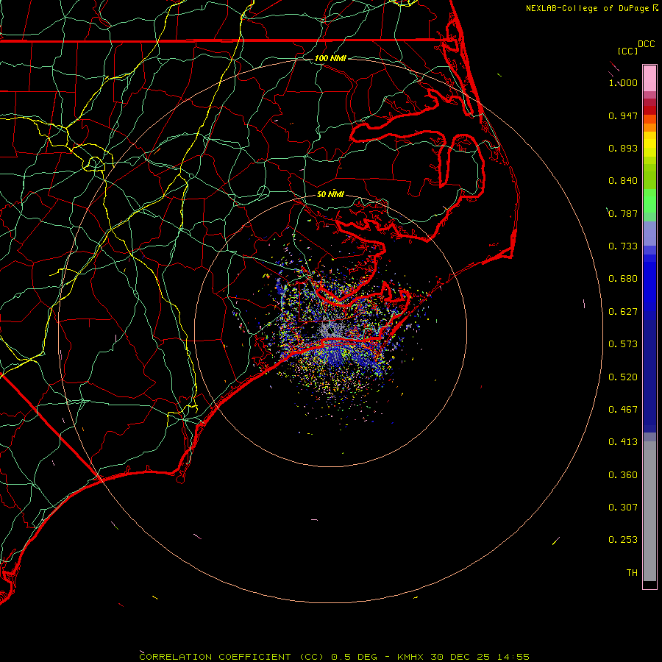Click the 0.573 value on the color scale

[623, 344]
